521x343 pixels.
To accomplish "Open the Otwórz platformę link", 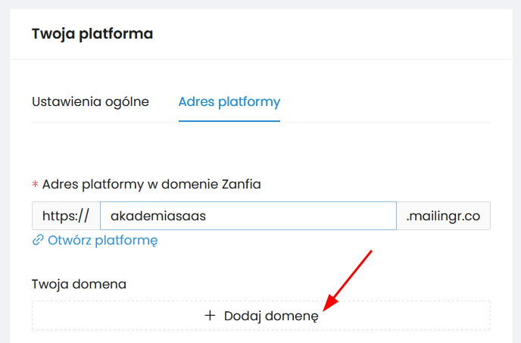I will tap(102, 241).
